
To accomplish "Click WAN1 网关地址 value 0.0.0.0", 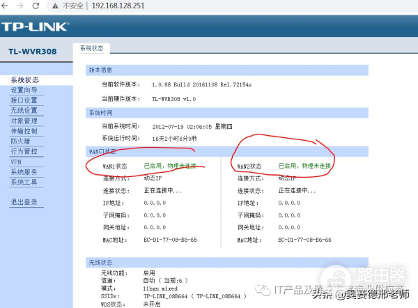I will point(155,227).
